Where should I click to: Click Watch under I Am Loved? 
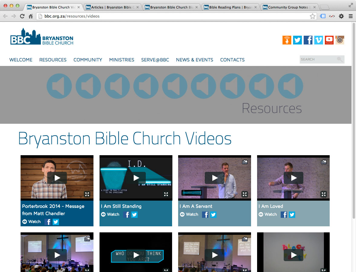pos(268,214)
